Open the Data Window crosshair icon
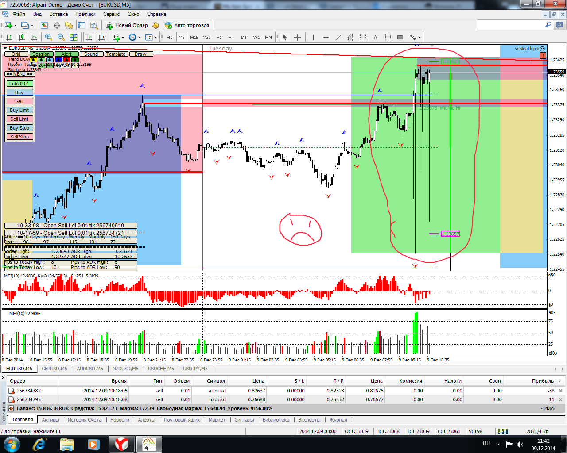The image size is (567, 453). (x=57, y=25)
